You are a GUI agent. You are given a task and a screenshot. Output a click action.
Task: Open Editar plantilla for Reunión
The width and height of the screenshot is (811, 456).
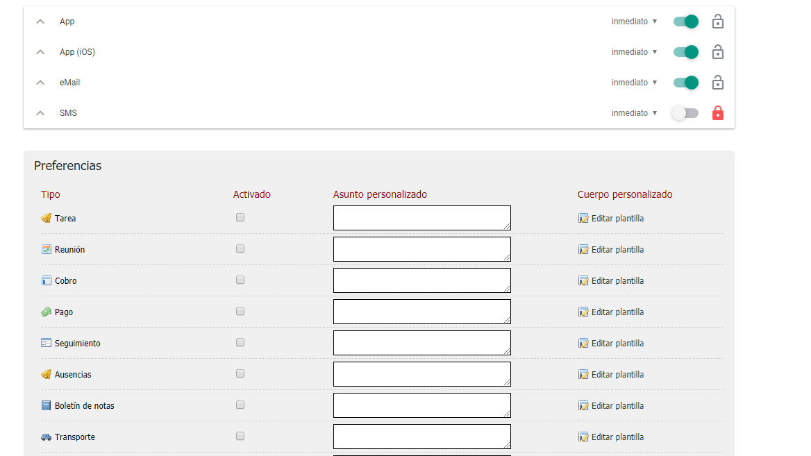click(617, 249)
